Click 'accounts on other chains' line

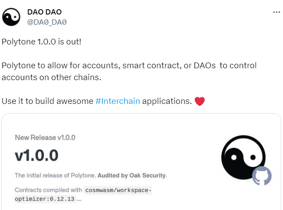coord(51,77)
